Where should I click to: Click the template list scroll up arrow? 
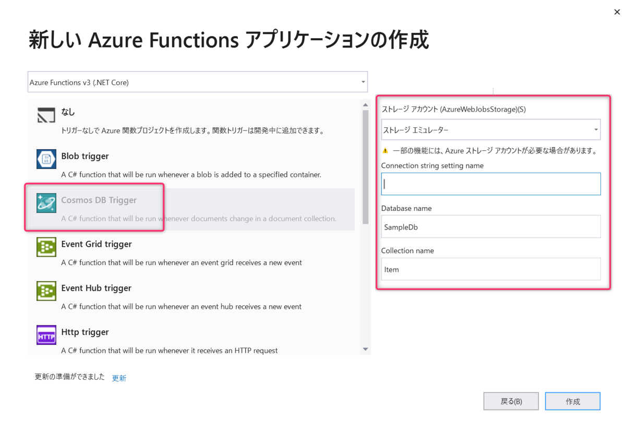click(365, 105)
